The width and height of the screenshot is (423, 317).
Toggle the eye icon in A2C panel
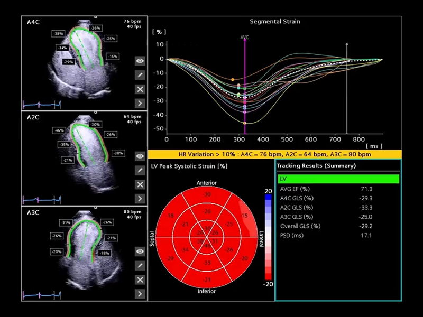140,156
